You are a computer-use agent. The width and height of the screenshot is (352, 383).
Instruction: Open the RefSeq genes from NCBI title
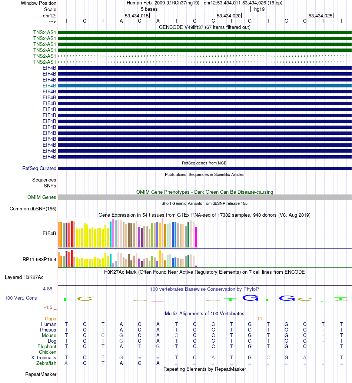click(x=205, y=163)
